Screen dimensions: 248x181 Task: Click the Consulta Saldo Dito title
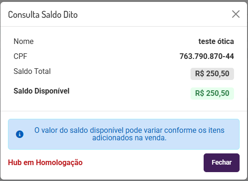pos(43,14)
